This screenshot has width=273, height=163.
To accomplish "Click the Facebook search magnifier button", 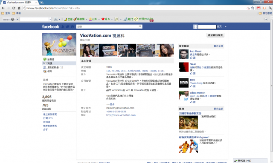I will coord(140,26).
